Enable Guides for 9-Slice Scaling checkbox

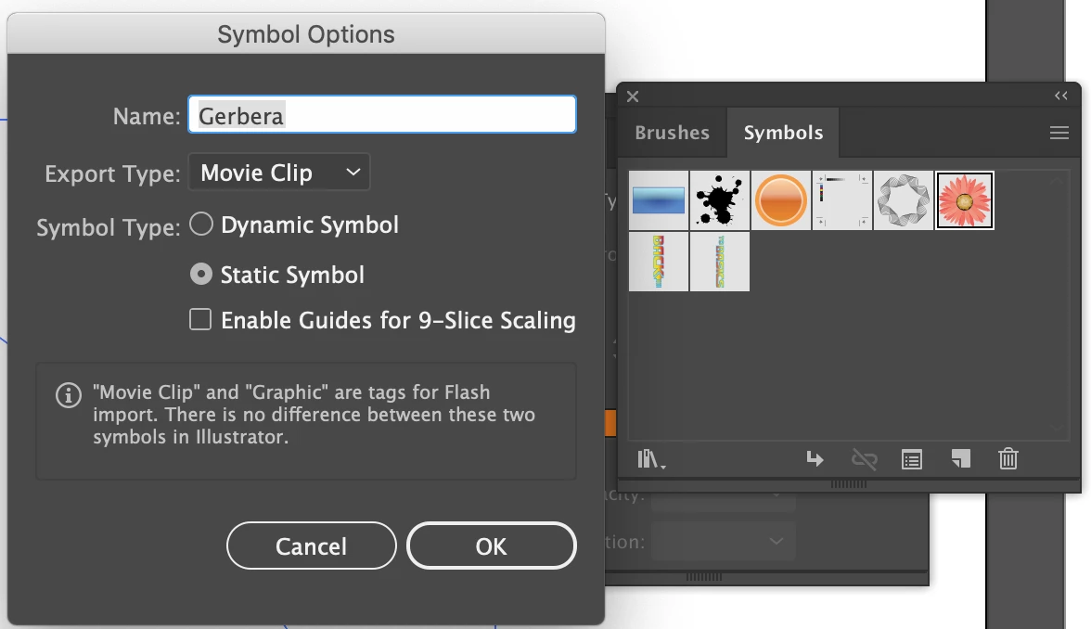pyautogui.click(x=200, y=319)
